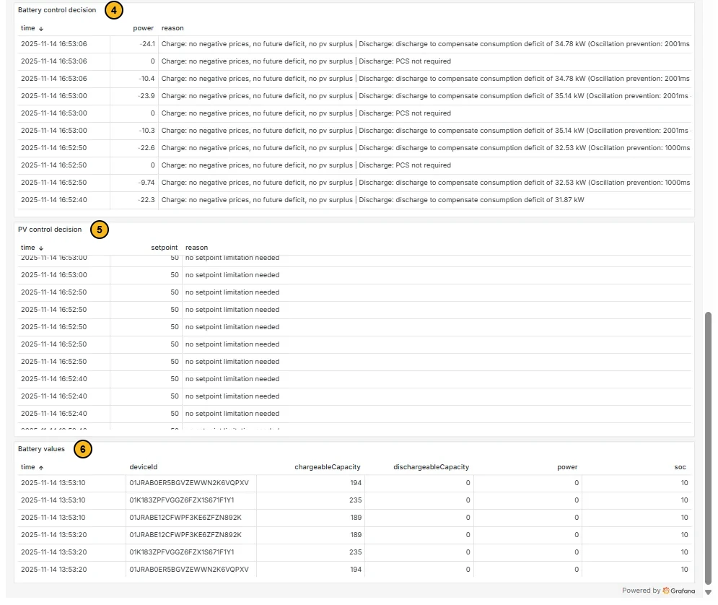Screen dimensions: 718x605
Task: Sort PV control decision by reason header
Action: point(196,248)
